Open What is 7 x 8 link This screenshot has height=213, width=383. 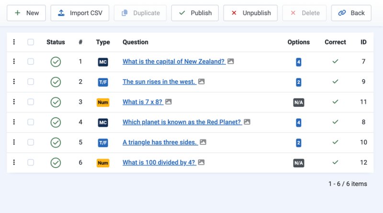pyautogui.click(x=143, y=102)
